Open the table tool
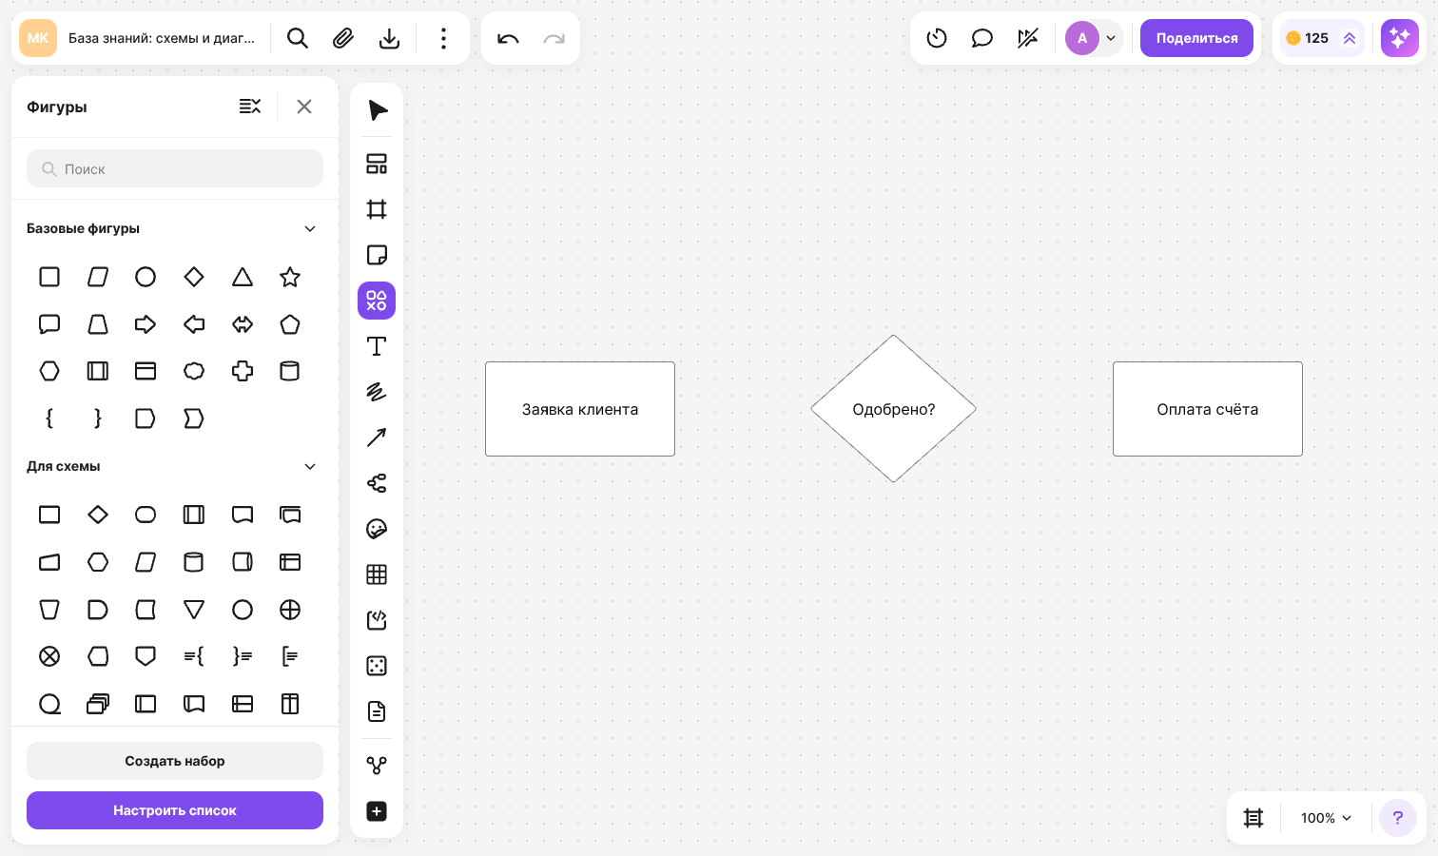Image resolution: width=1438 pixels, height=856 pixels. (377, 574)
